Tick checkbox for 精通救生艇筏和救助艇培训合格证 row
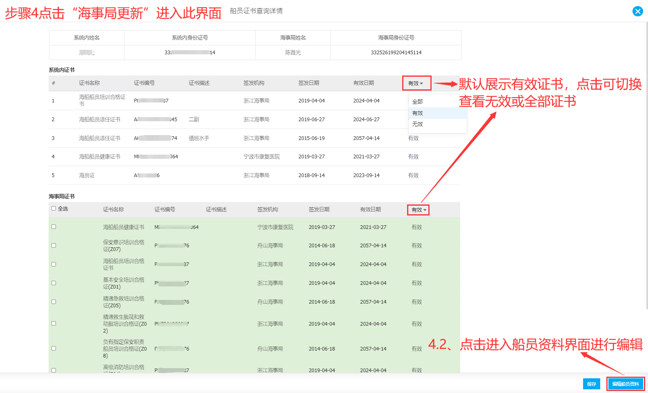This screenshot has height=393, width=648. tap(53, 324)
